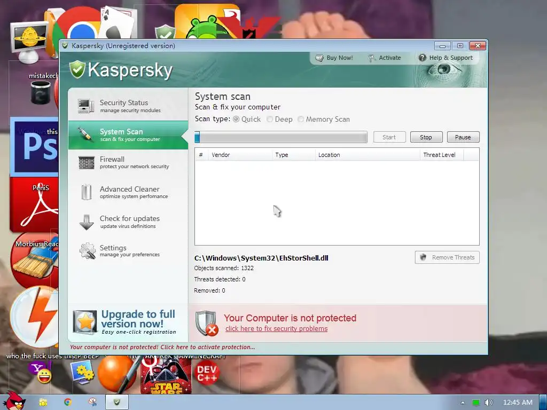
Task: Click the Activate key icon
Action: coord(372,58)
